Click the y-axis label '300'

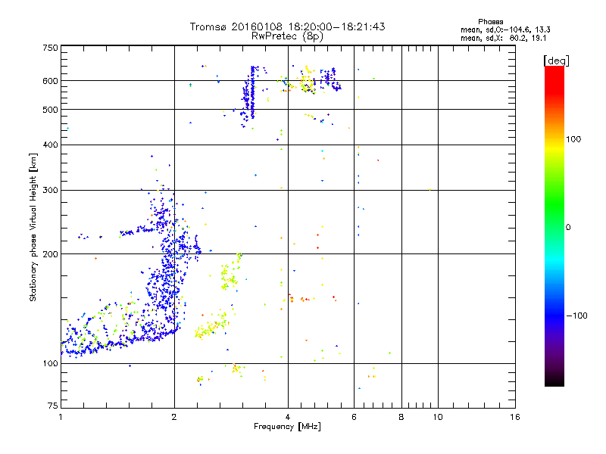coord(50,190)
